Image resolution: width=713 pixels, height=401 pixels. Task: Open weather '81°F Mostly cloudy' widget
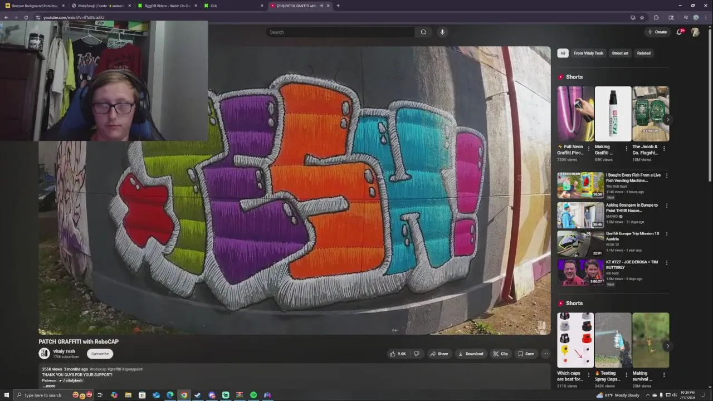coord(617,395)
